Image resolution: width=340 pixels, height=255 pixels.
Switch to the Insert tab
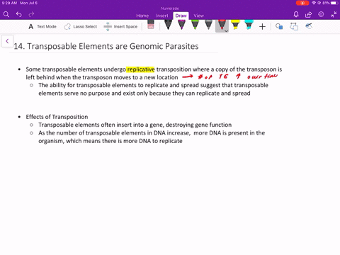(x=162, y=16)
